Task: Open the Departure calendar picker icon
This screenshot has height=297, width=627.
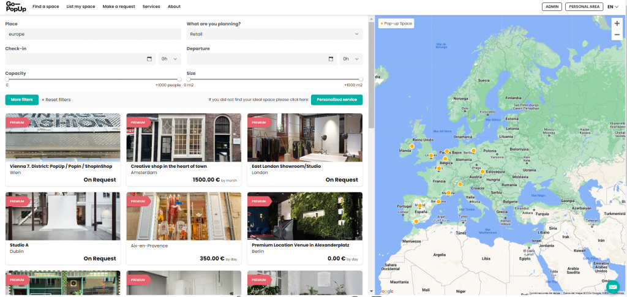Action: (331, 59)
